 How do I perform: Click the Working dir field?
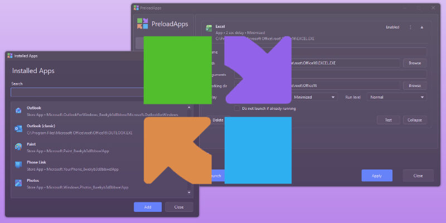(x=317, y=86)
